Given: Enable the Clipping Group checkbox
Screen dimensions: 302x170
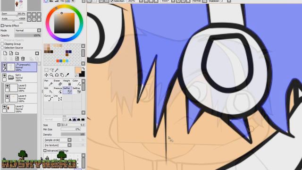Looking at the screenshot, I should click(x=2, y=44).
